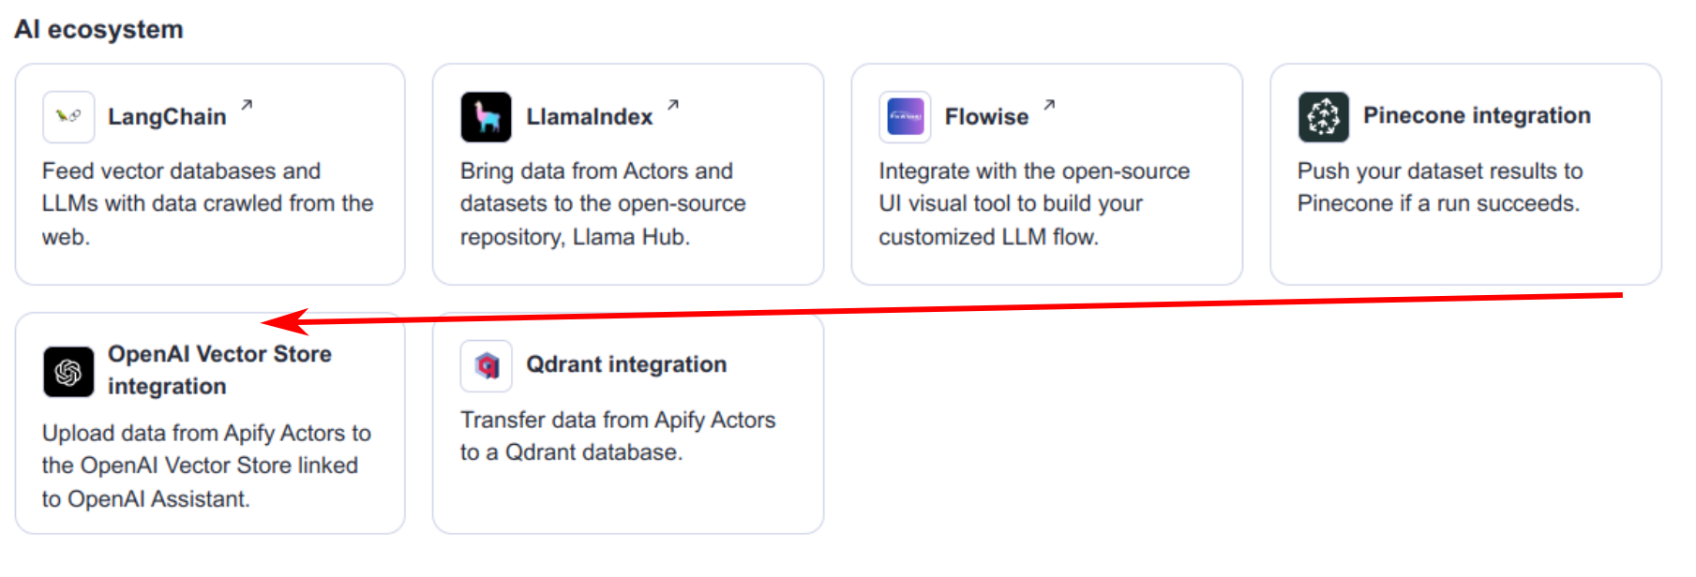Click text 'Upload data from Apify Actors to'
The image size is (1696, 577).
pos(206,433)
